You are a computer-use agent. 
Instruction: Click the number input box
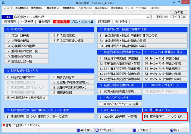point(186,125)
